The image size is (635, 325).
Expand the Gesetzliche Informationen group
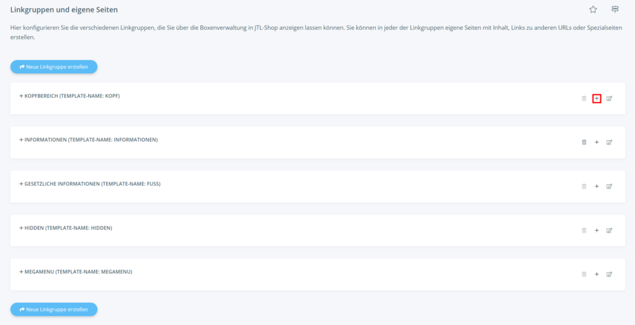(x=90, y=184)
